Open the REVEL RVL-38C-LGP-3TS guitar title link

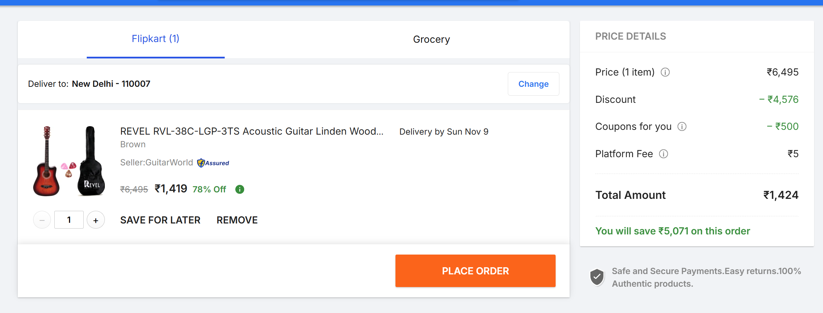coord(252,131)
